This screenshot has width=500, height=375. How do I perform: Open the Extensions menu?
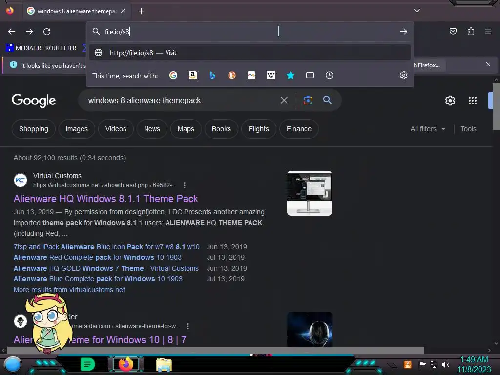pos(471,31)
